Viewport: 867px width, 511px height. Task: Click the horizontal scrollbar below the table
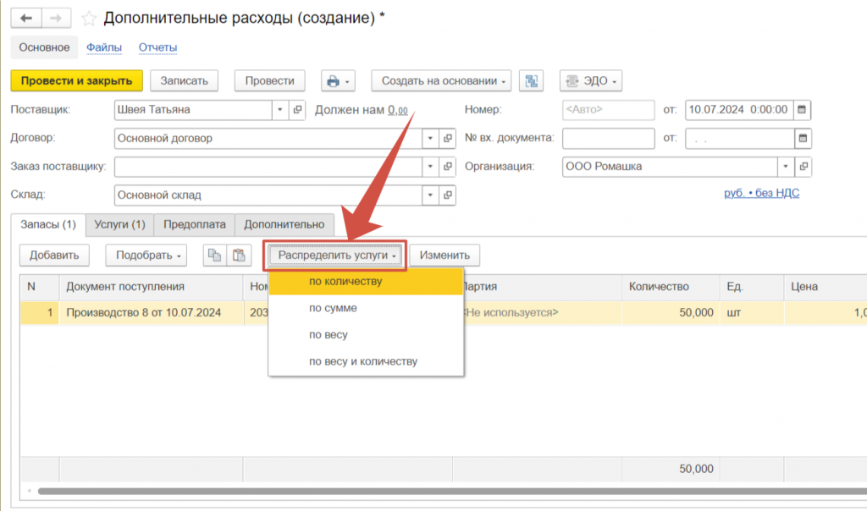[423, 491]
